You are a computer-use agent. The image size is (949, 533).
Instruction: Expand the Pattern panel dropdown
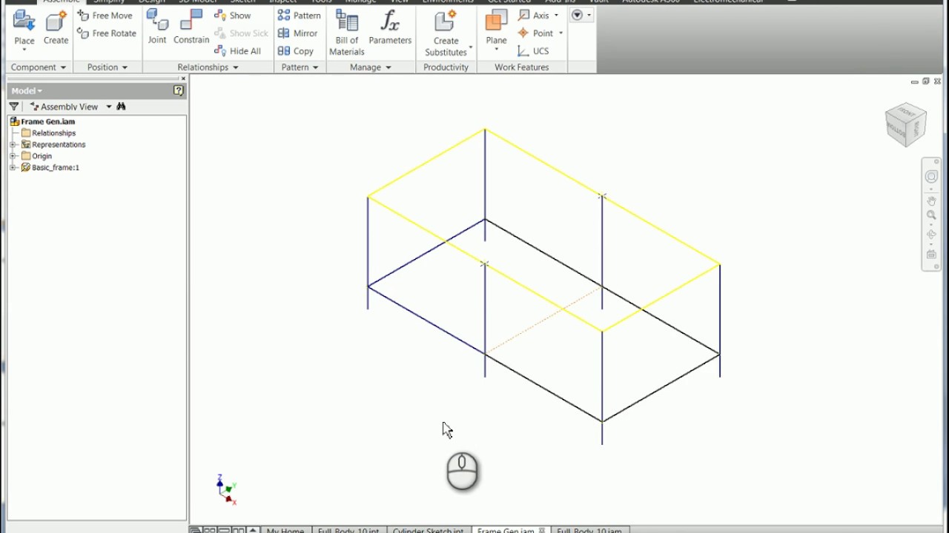point(315,67)
